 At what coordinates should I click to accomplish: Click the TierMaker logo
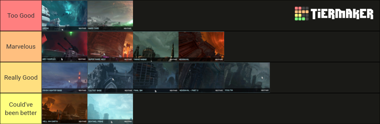[x=334, y=14]
